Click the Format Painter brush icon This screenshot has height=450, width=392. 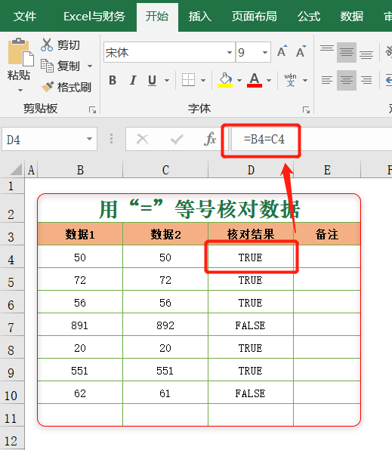point(48,86)
